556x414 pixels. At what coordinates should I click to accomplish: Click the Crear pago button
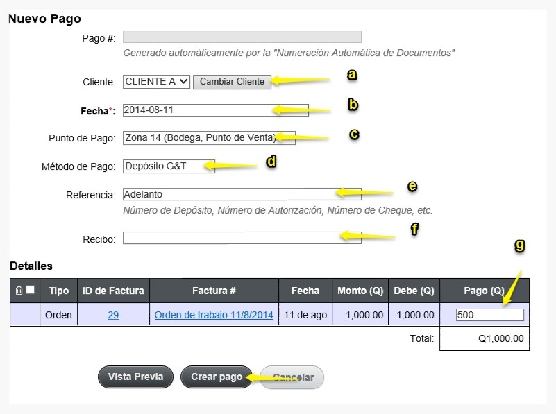pos(217,377)
